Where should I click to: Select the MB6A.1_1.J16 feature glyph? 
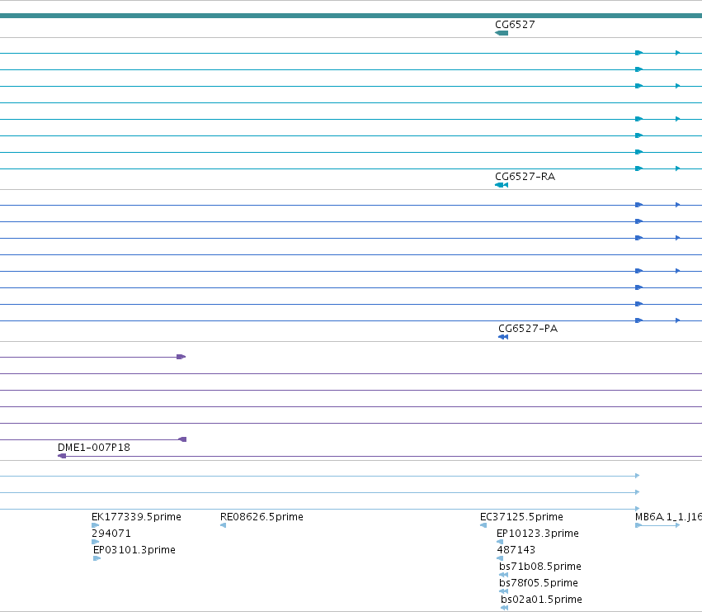(657, 525)
